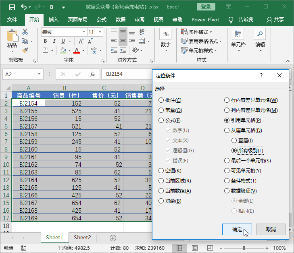Expand the 字体 group dialog launcher
The width and height of the screenshot is (294, 253).
click(103, 61)
